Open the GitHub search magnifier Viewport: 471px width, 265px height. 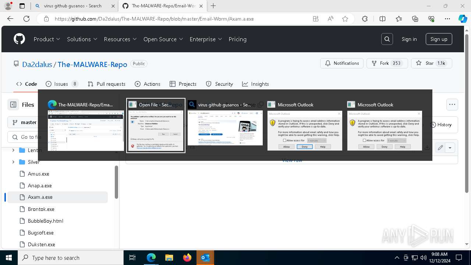coord(387,39)
